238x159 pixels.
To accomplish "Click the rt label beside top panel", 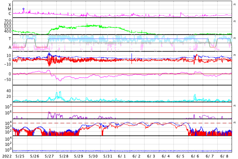I will tap(235, 4).
